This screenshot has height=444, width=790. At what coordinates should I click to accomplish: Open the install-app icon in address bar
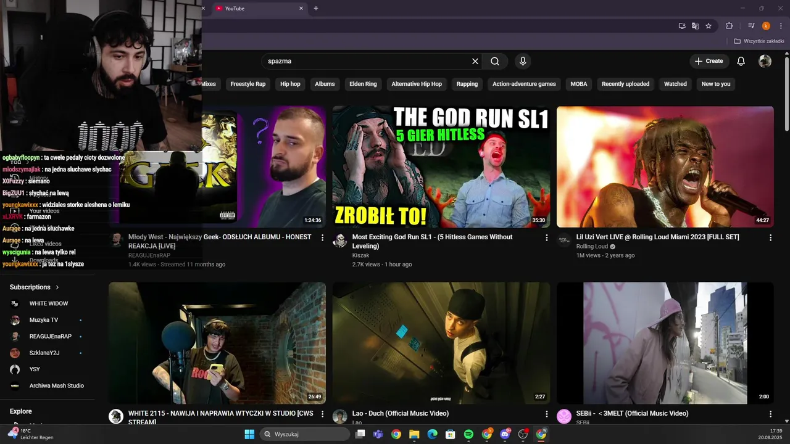coord(682,26)
